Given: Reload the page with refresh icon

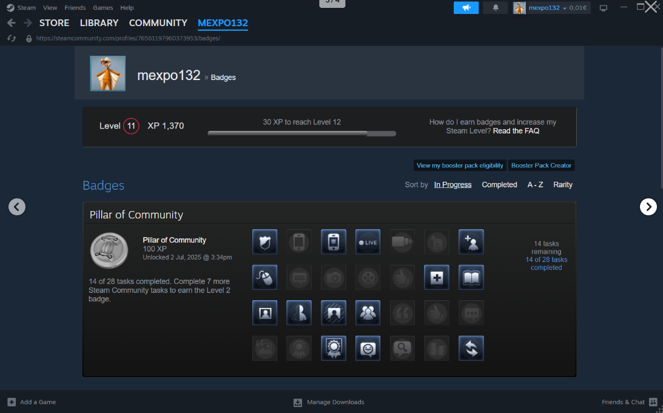Looking at the screenshot, I should click(x=12, y=38).
